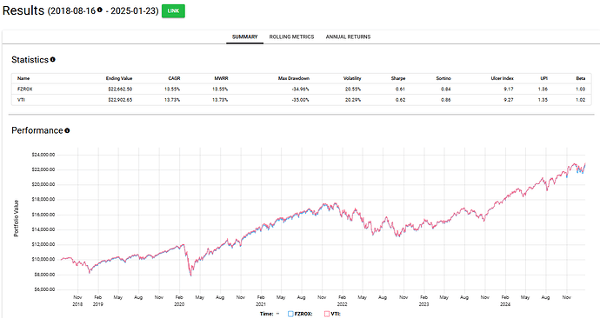Click the Ending Value column header
This screenshot has height=318, width=600.
pos(119,78)
